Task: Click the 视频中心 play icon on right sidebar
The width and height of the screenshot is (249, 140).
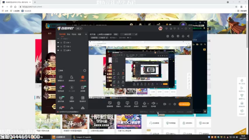Action: tap(242, 89)
